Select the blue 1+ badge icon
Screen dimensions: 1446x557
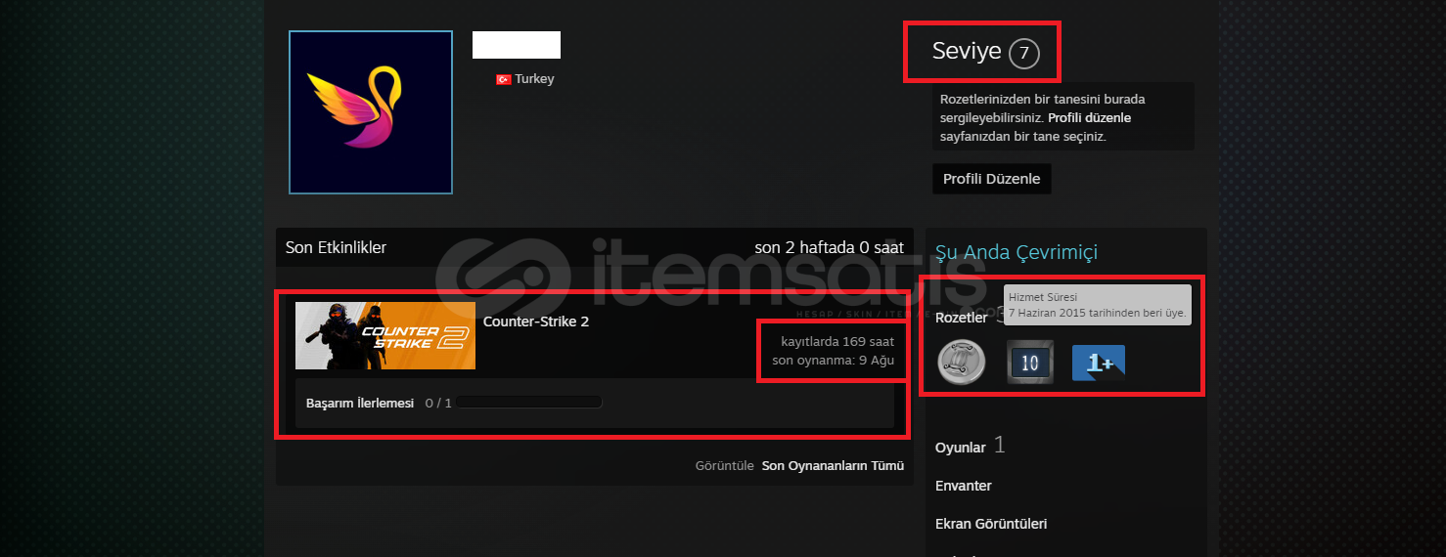1099,363
